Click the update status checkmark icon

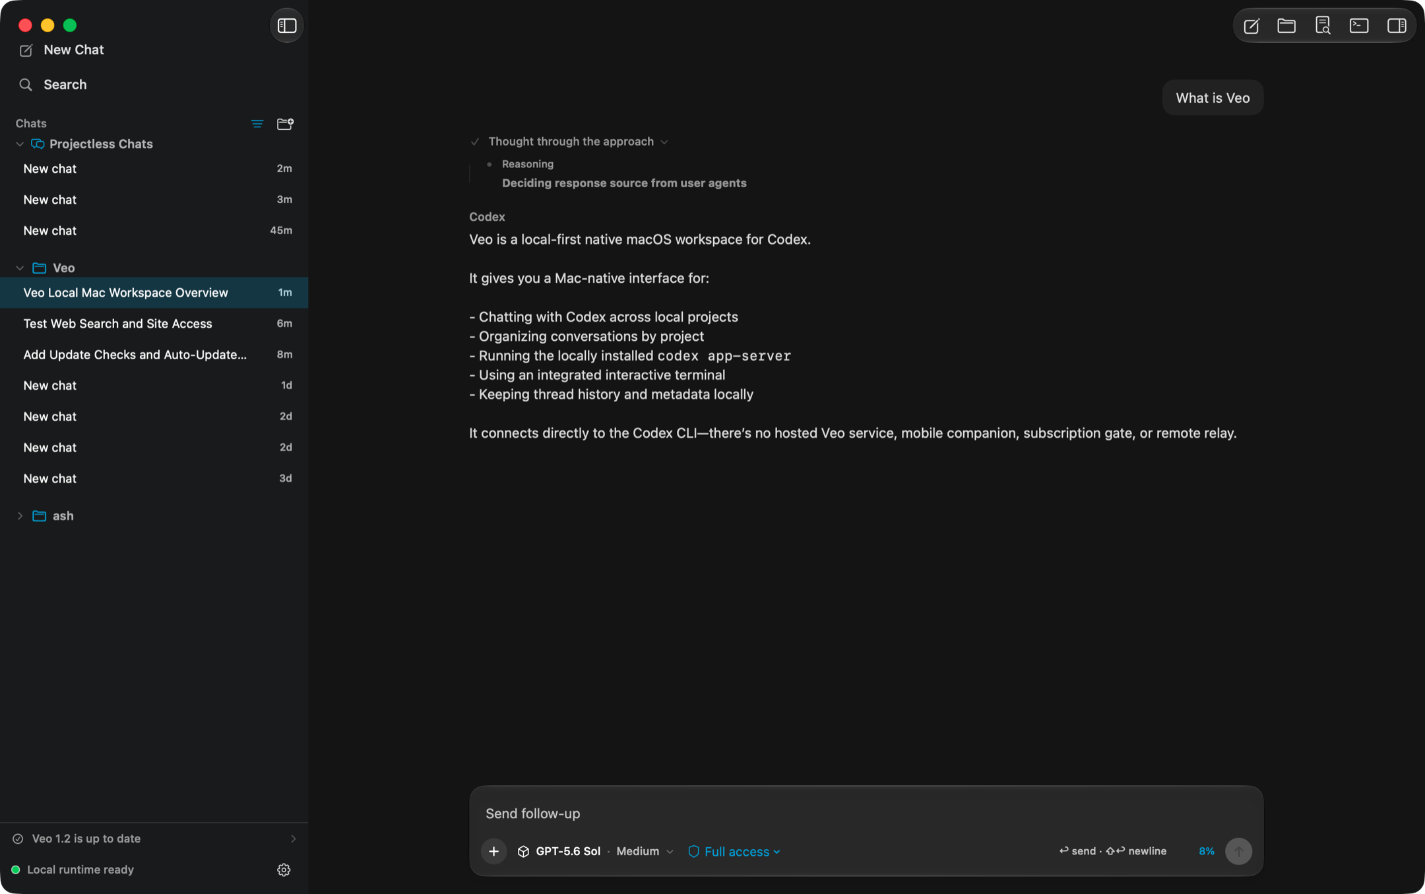click(x=18, y=839)
